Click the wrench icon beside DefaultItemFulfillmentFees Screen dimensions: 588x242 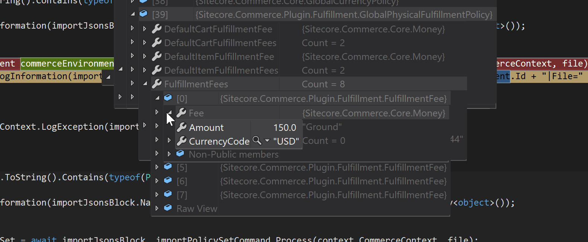coord(157,70)
